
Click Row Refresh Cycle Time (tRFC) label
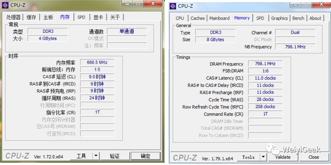(213, 107)
